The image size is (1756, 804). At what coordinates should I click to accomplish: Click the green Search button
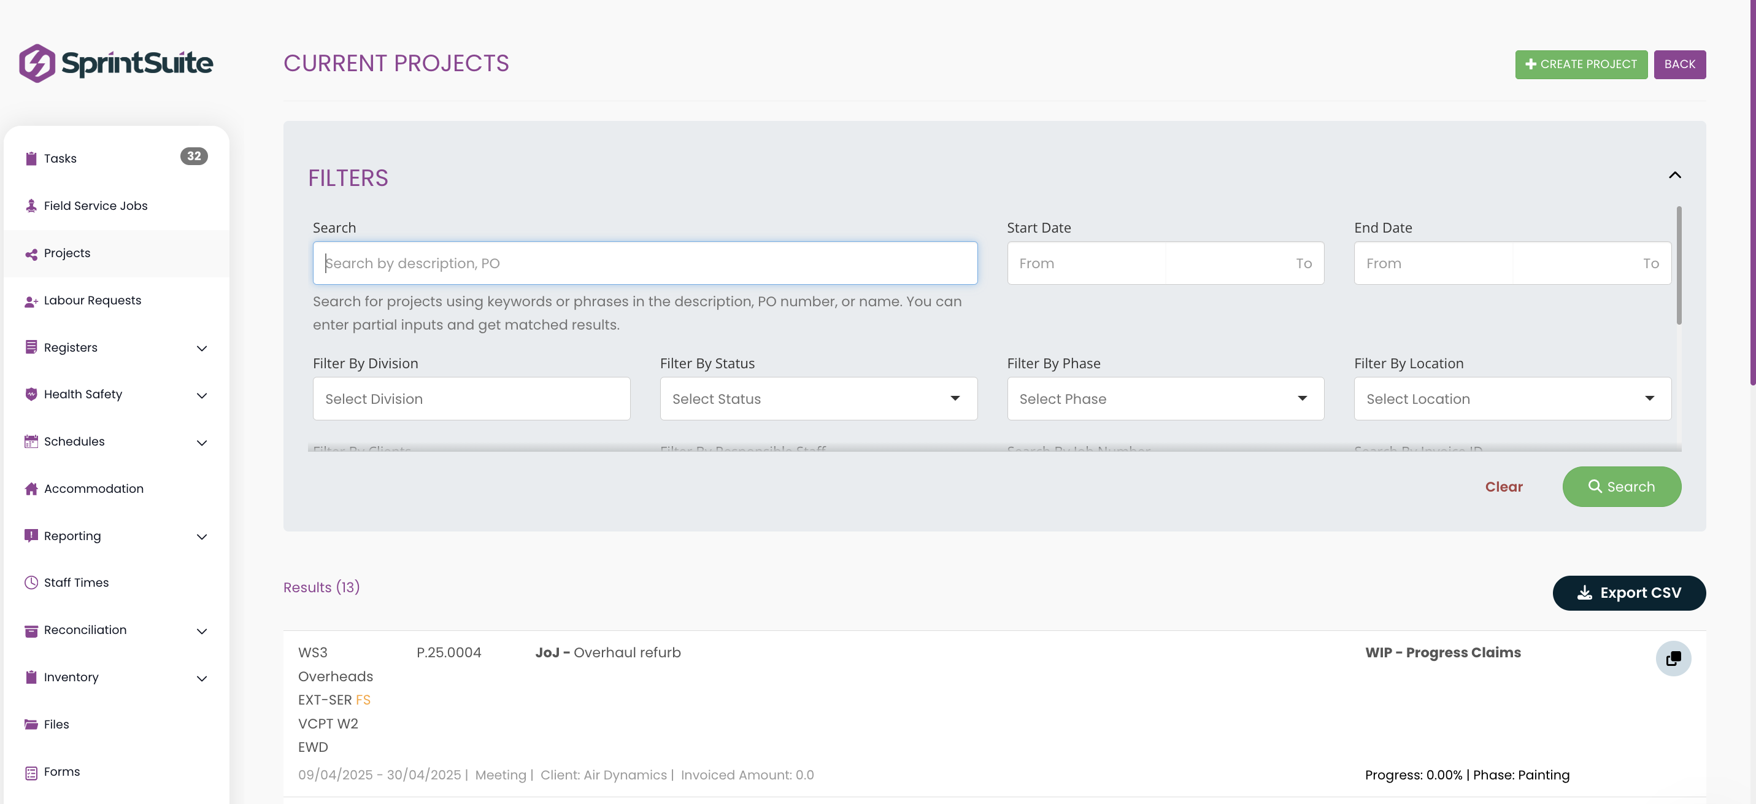click(x=1621, y=486)
